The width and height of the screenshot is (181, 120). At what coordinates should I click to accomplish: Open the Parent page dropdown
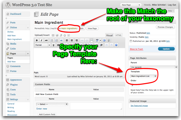[153, 67]
